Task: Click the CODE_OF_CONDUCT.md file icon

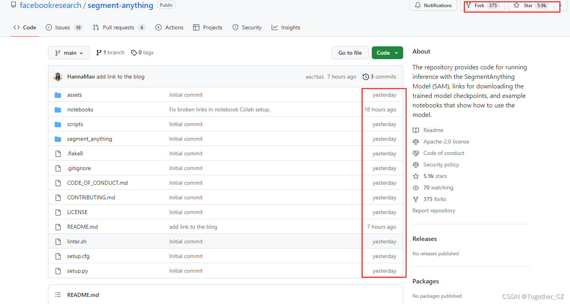Action: 58,183
